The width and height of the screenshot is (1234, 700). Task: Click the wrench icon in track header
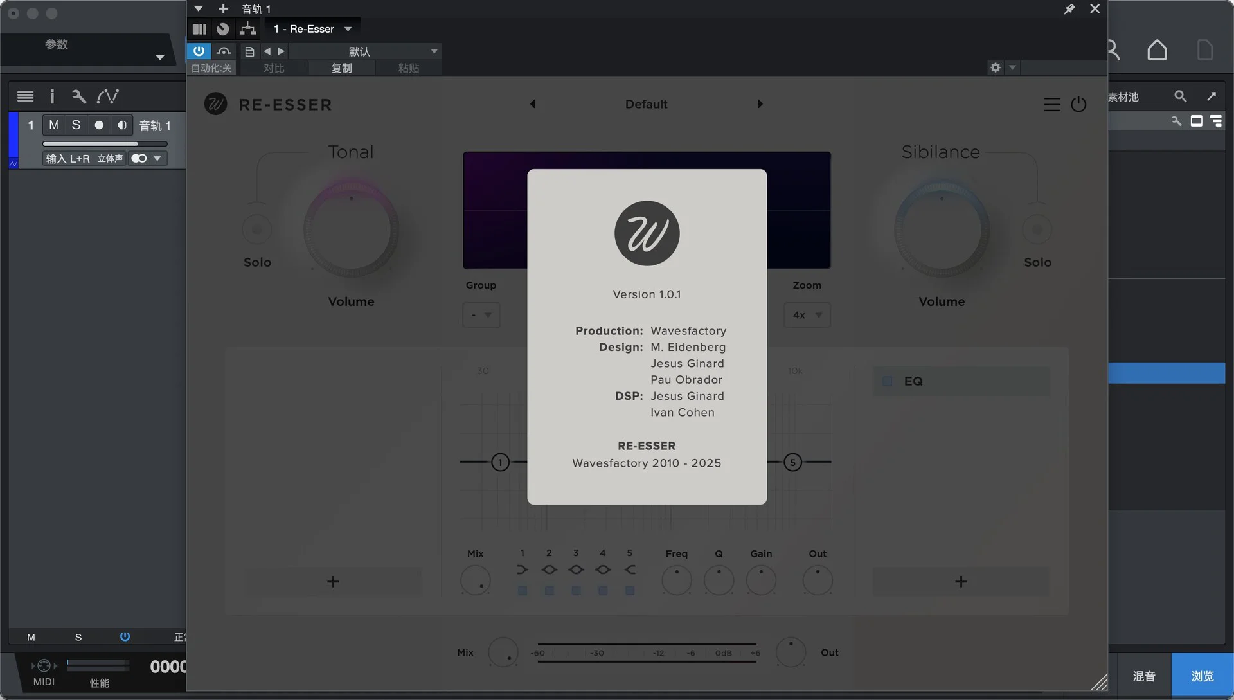[78, 96]
